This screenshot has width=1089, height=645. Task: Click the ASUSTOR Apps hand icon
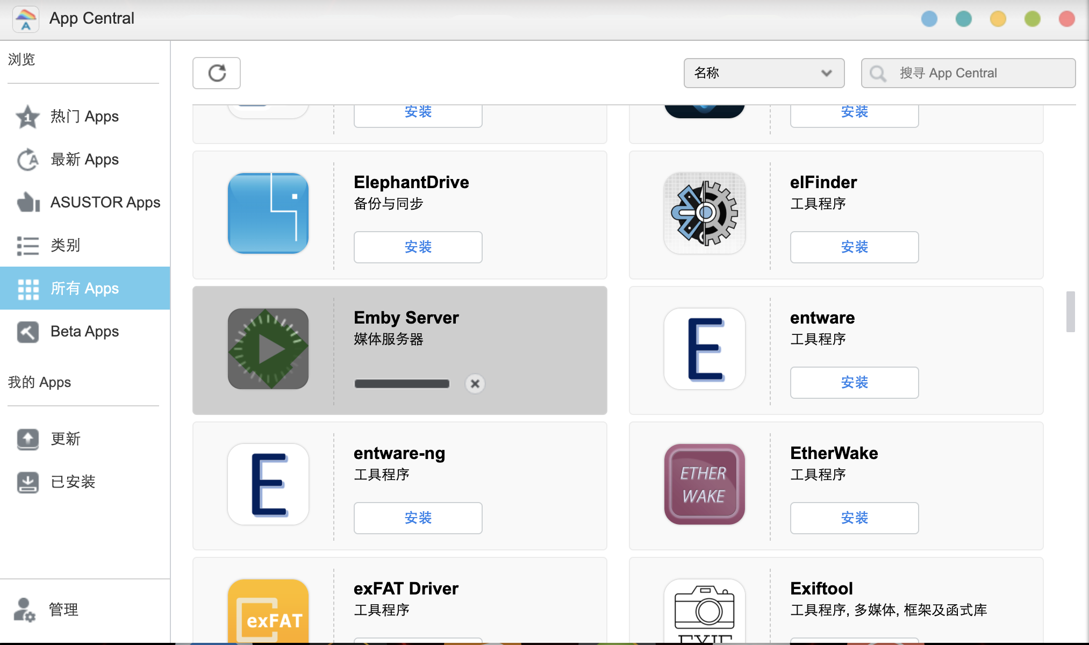[x=28, y=203]
